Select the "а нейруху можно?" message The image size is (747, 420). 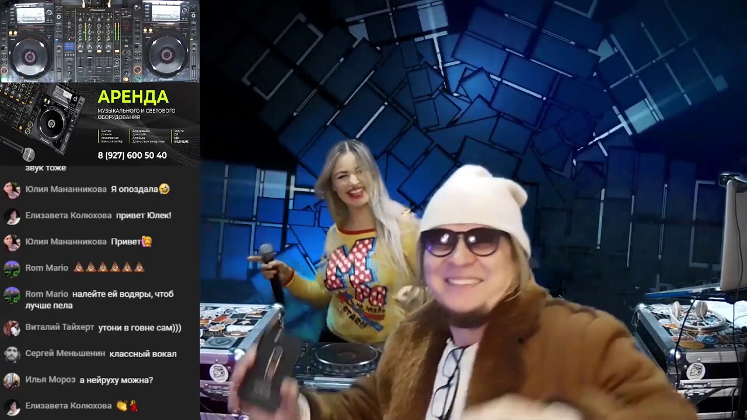(116, 380)
